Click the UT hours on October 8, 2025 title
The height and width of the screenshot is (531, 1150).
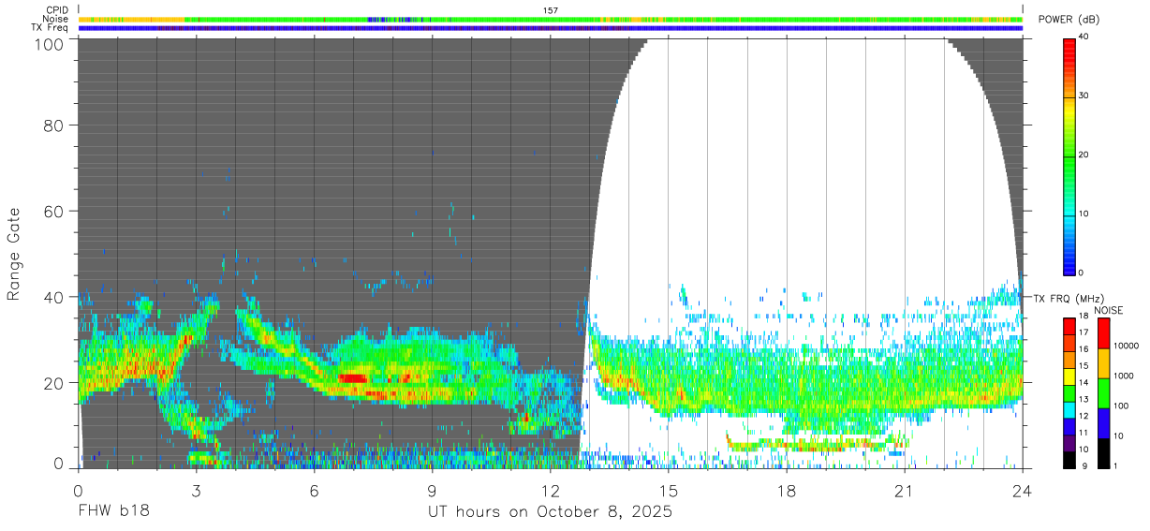(x=551, y=512)
